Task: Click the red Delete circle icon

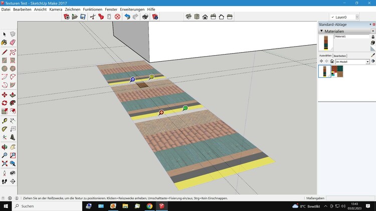Action: click(x=117, y=17)
